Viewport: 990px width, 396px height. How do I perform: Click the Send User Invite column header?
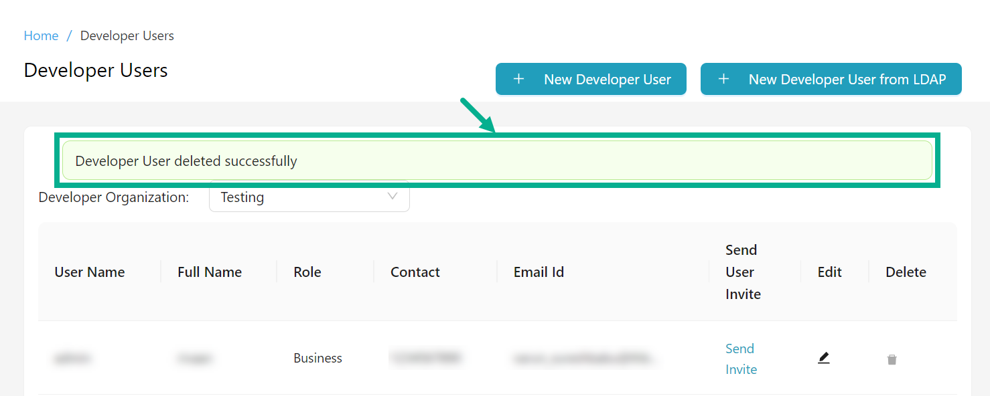pos(743,272)
